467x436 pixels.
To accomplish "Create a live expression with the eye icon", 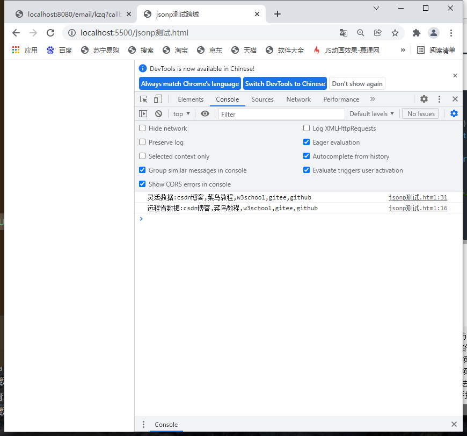I will pyautogui.click(x=205, y=113).
